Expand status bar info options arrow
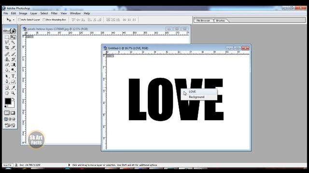Screen dimensions: 309x173 (69, 165)
